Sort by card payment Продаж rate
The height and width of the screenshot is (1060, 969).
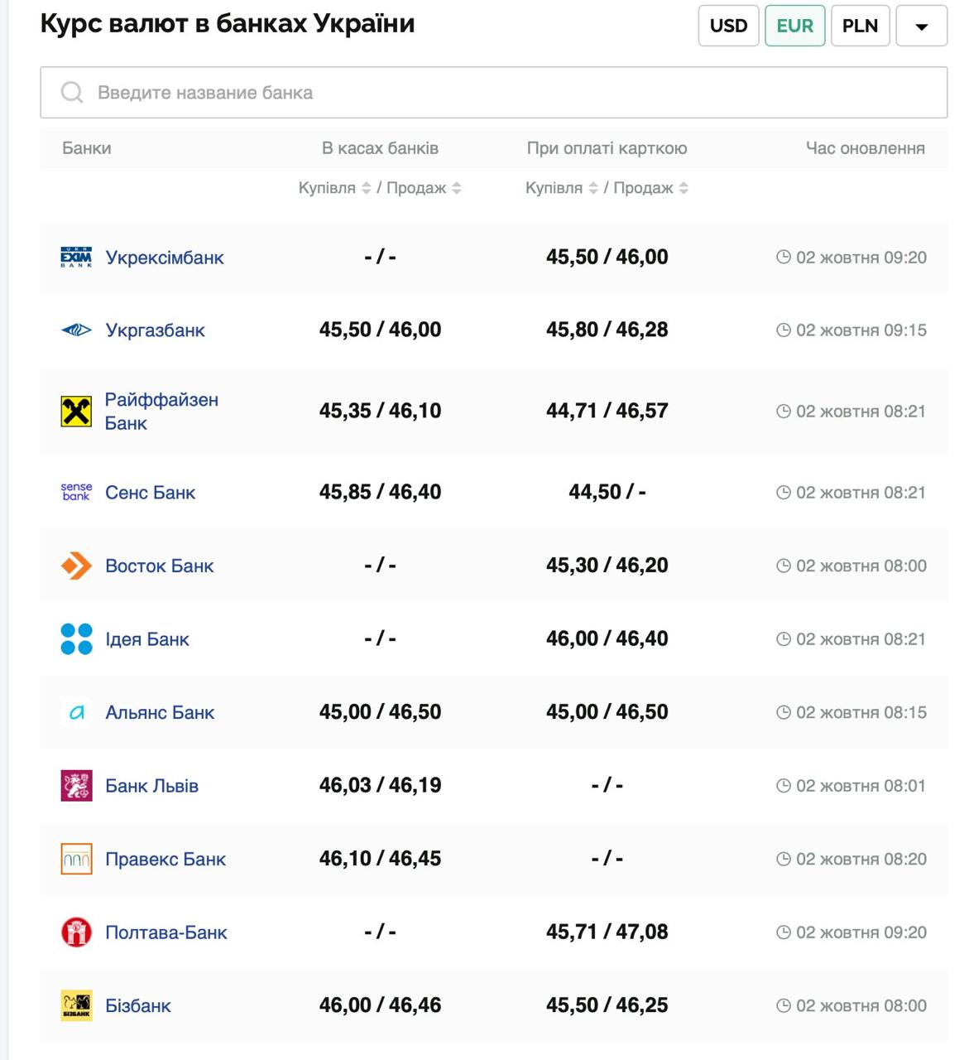(x=684, y=189)
